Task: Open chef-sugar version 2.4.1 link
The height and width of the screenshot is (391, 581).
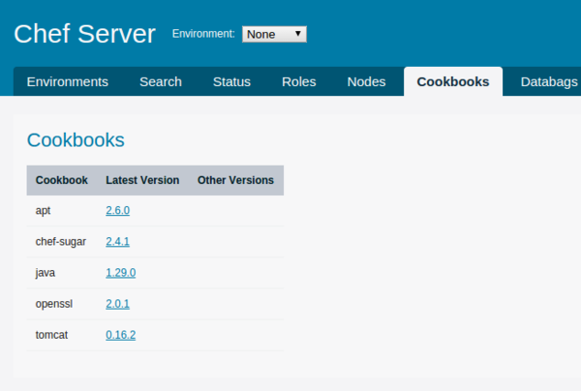Action: [117, 241]
